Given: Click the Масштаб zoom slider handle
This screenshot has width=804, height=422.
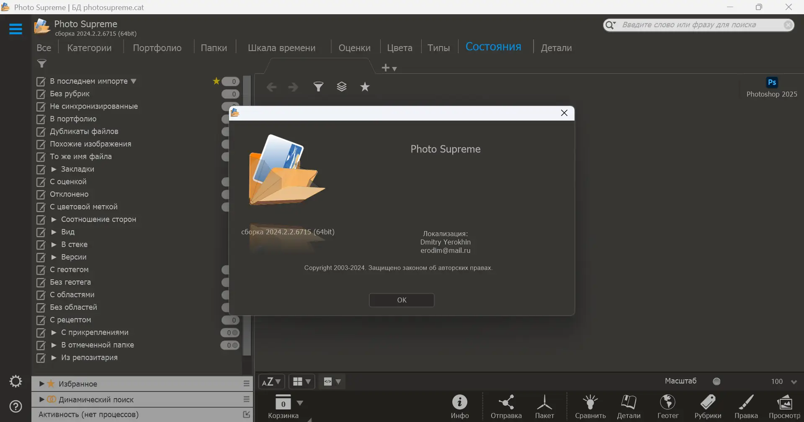Looking at the screenshot, I should [x=716, y=381].
